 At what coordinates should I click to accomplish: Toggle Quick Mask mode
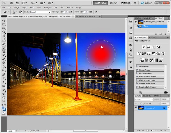coord(4,113)
